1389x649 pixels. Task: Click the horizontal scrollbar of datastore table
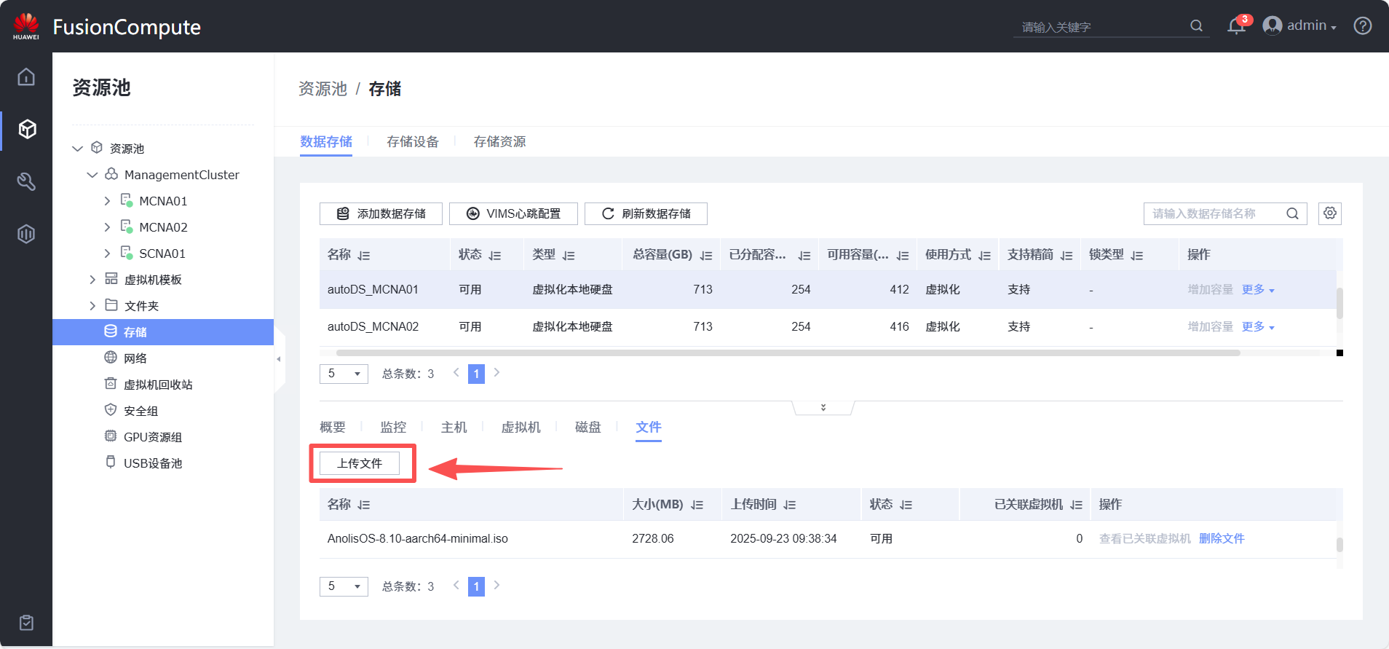[x=788, y=353]
